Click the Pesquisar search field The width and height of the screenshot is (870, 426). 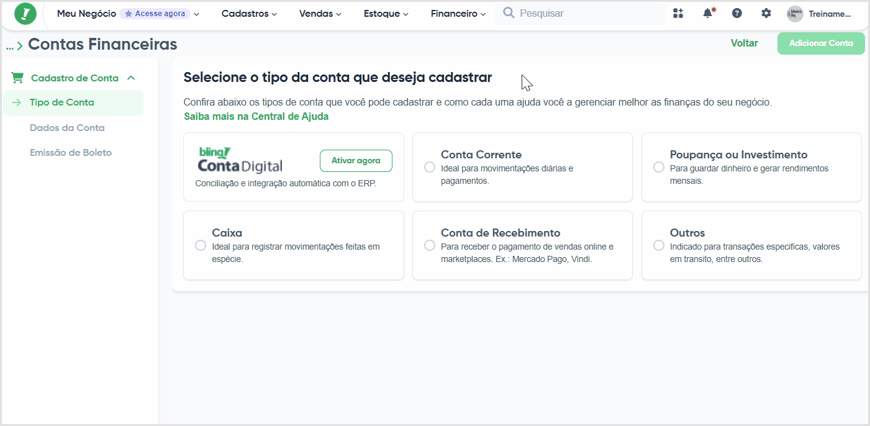(x=580, y=13)
